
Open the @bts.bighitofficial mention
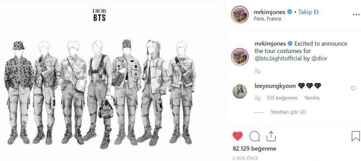(278, 58)
